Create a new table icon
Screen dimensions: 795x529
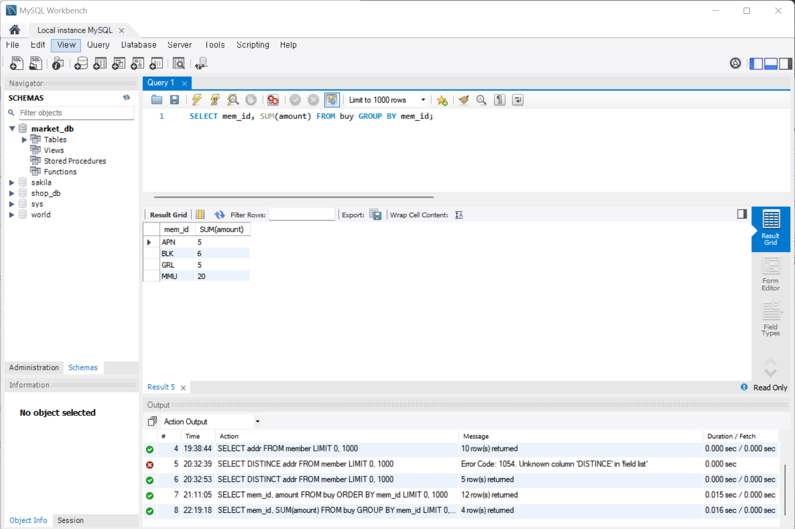tap(100, 64)
